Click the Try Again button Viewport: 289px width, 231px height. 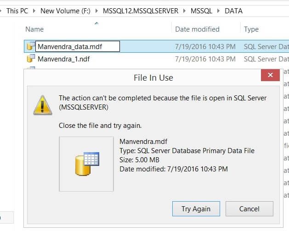[x=196, y=209]
